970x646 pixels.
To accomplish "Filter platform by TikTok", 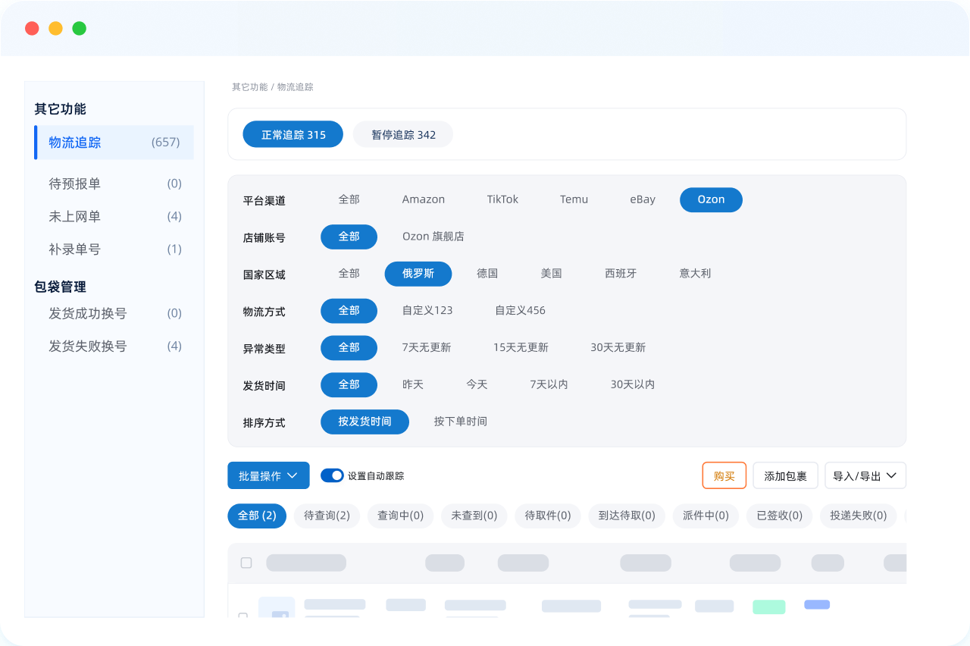I will click(502, 199).
